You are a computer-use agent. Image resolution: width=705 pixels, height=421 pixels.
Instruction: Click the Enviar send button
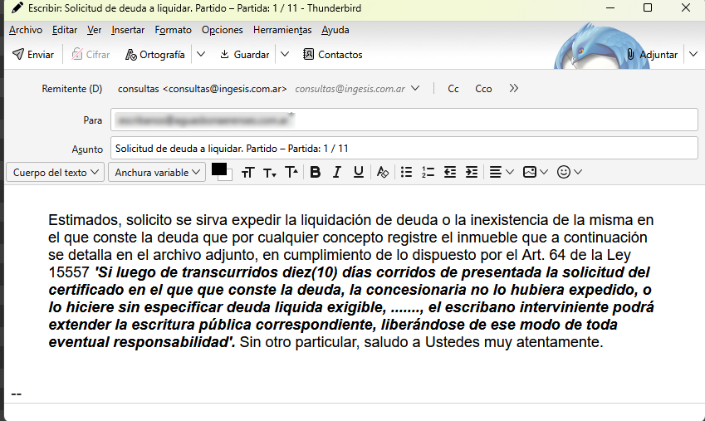coord(33,55)
